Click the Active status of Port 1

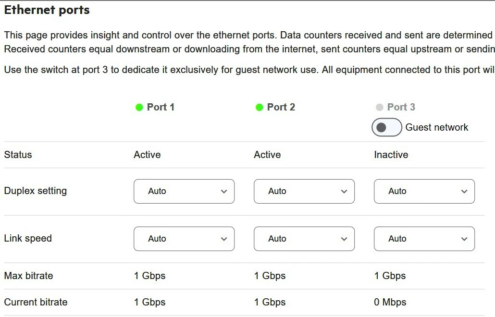click(147, 155)
